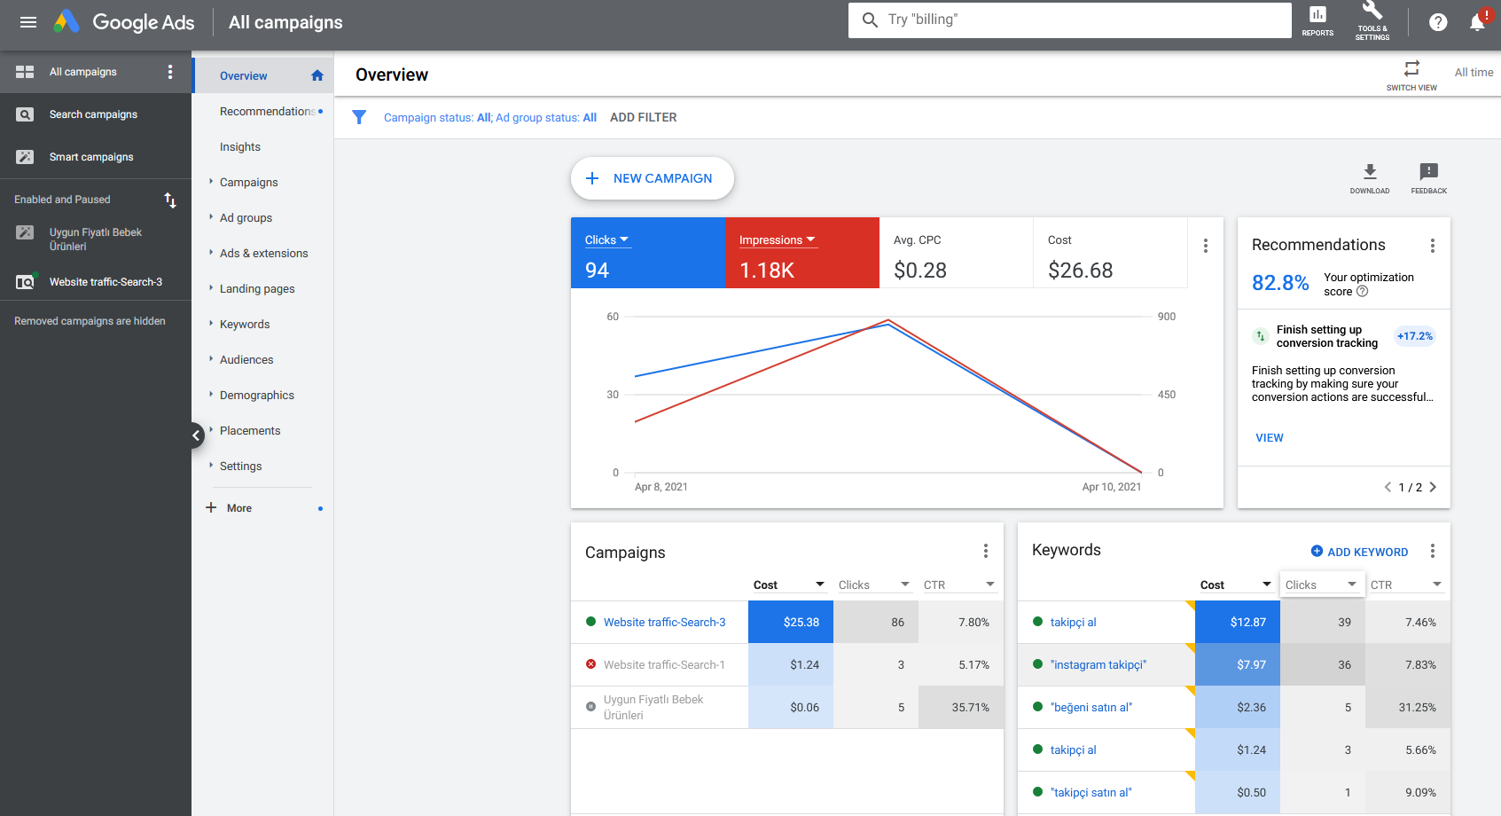Image resolution: width=1501 pixels, height=816 pixels.
Task: Go to previous recommendation arrow
Action: coord(1388,487)
